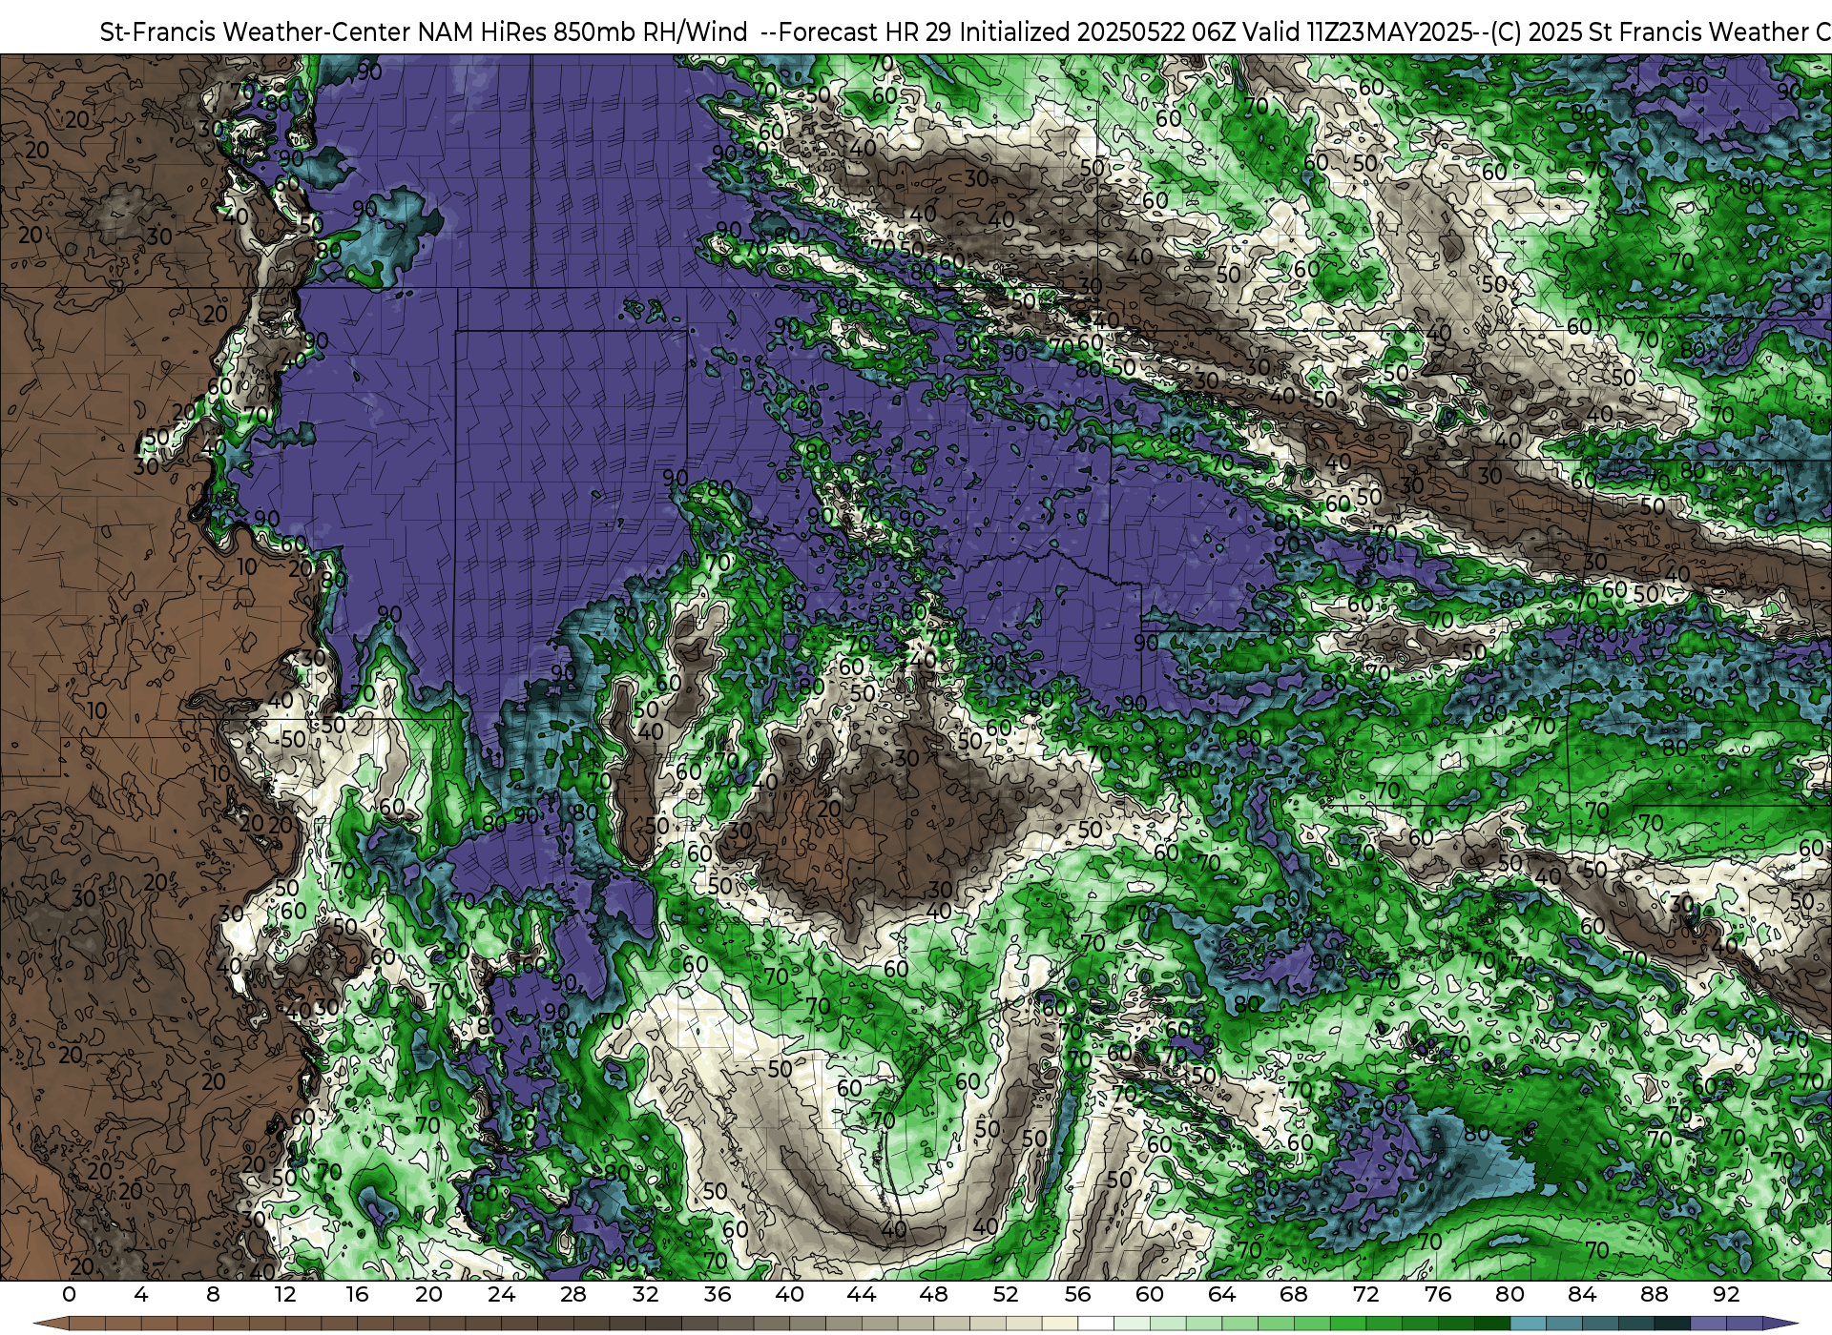This screenshot has width=1832, height=1335.
Task: Select the teal swatch right of 80
Action: (1528, 1325)
